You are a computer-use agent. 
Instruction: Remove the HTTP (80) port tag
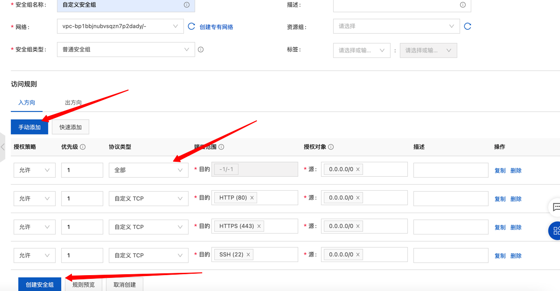tap(252, 198)
